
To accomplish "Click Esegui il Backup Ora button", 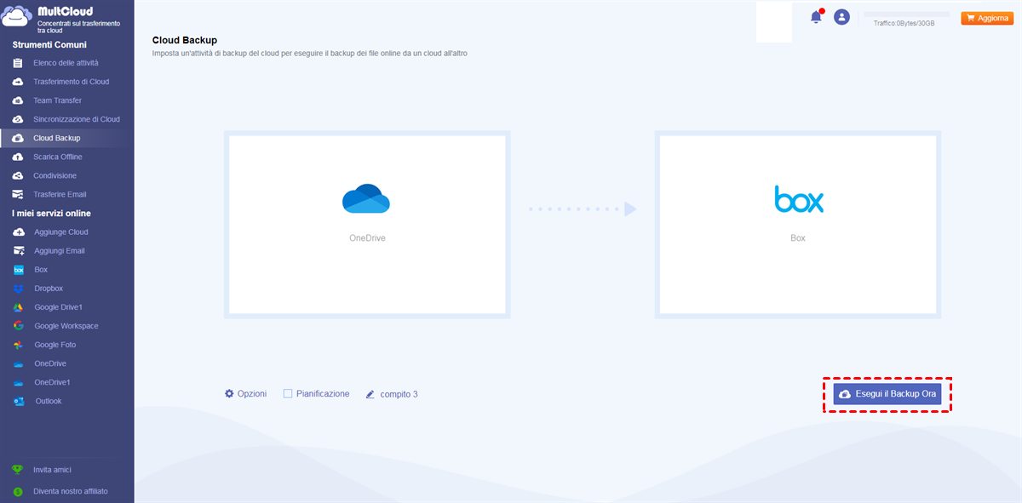I will [887, 394].
